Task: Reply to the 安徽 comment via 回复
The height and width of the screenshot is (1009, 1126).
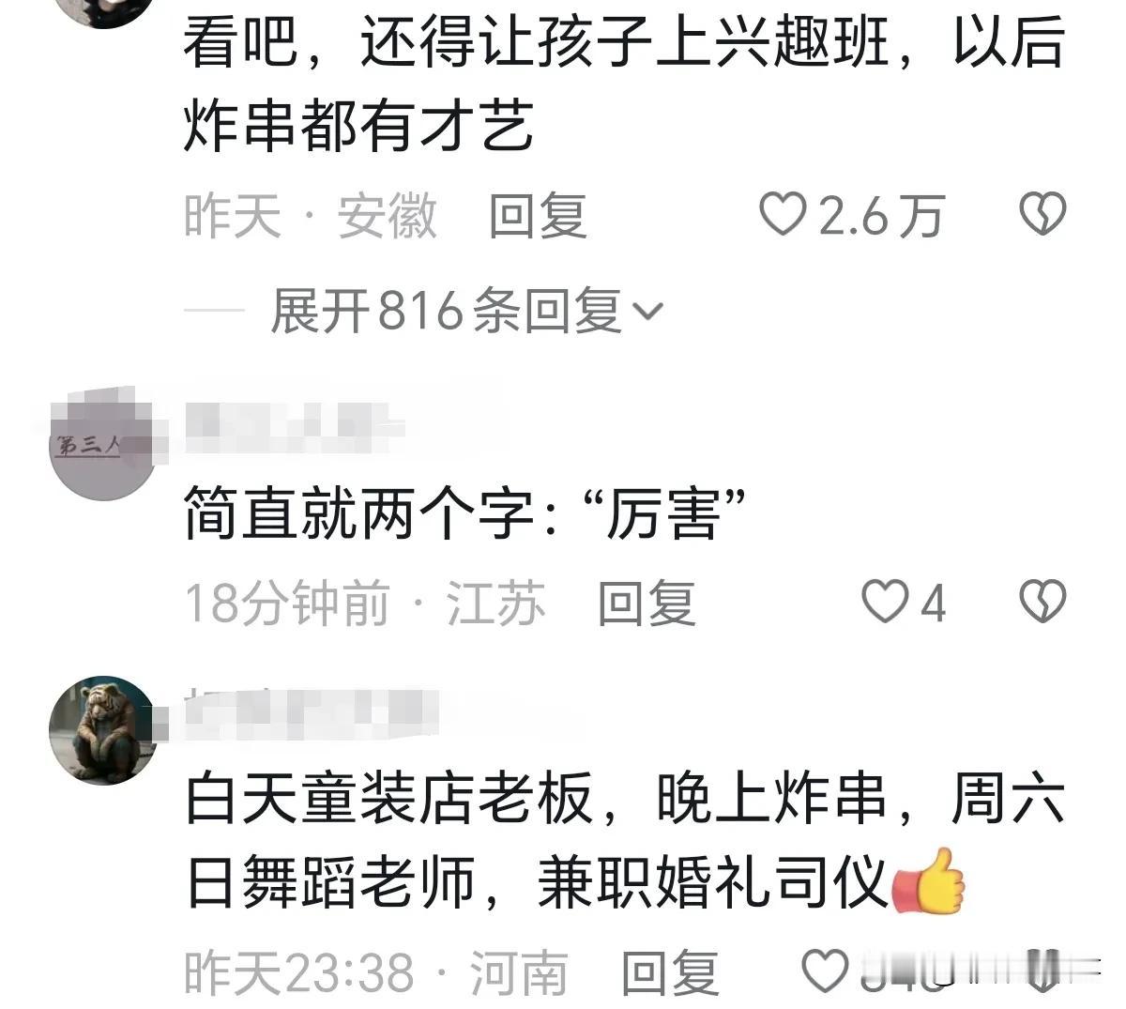Action: [x=538, y=217]
